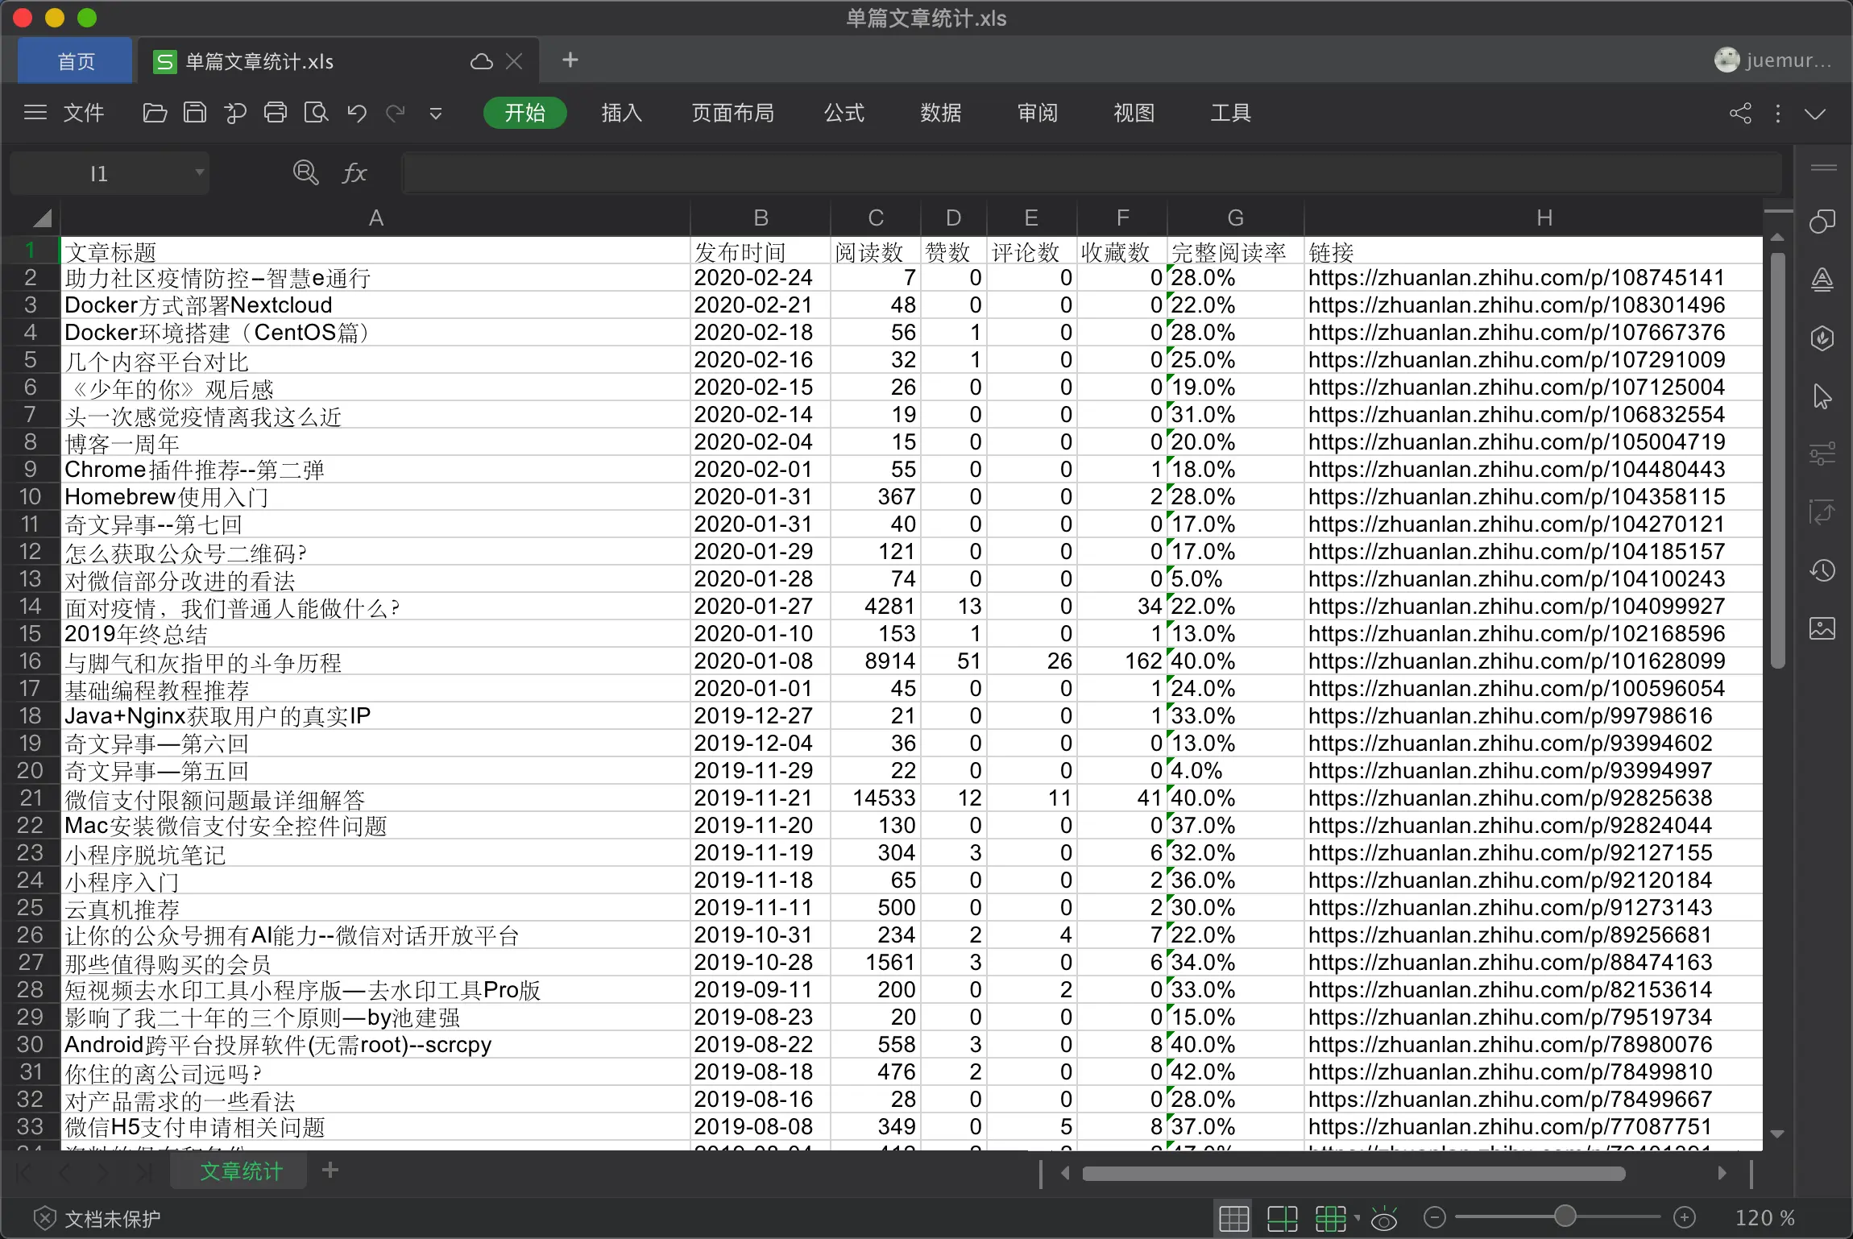Click the formula bar input field

click(x=1088, y=173)
